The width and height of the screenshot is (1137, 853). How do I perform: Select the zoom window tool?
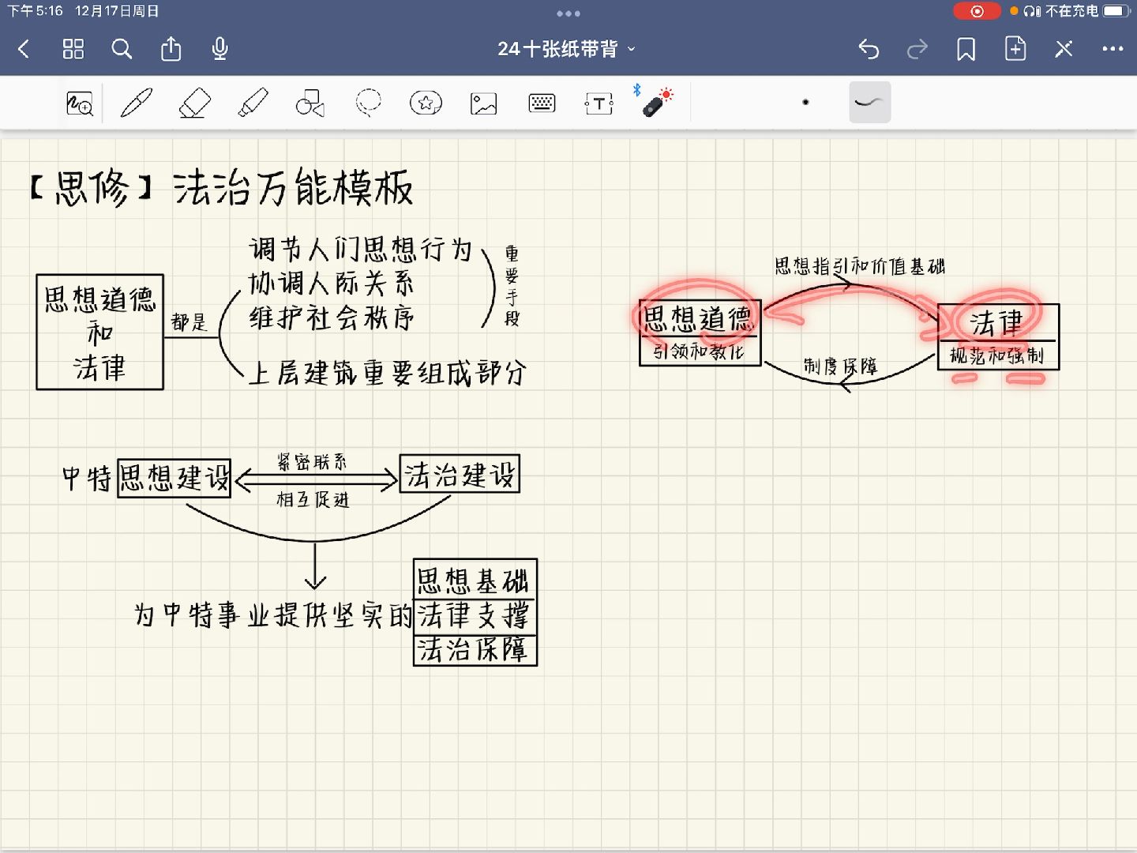tap(80, 103)
